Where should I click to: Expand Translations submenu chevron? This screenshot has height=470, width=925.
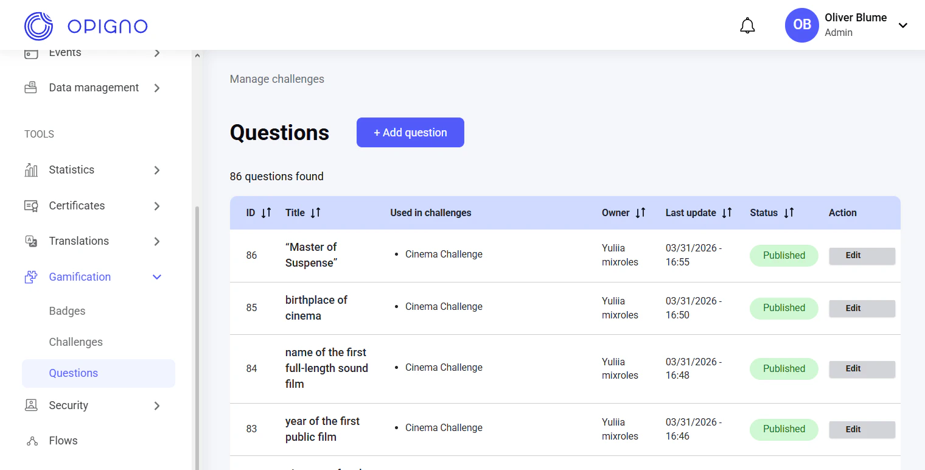pyautogui.click(x=157, y=241)
